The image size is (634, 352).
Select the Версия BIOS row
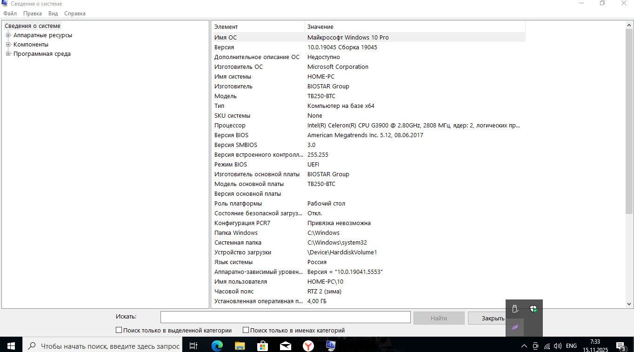tap(368, 135)
